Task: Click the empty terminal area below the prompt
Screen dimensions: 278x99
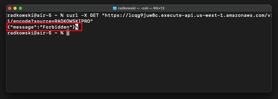Action: [x=139, y=63]
